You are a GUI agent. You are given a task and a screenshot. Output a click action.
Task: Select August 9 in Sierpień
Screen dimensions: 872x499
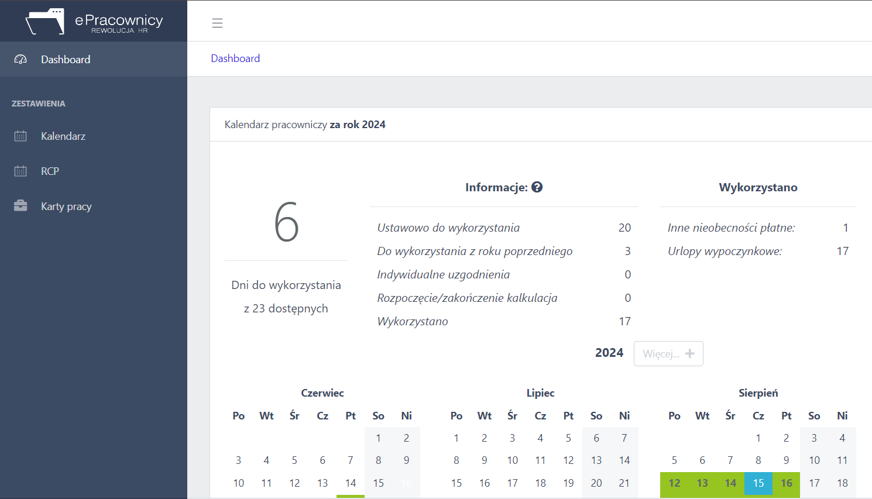tap(787, 460)
